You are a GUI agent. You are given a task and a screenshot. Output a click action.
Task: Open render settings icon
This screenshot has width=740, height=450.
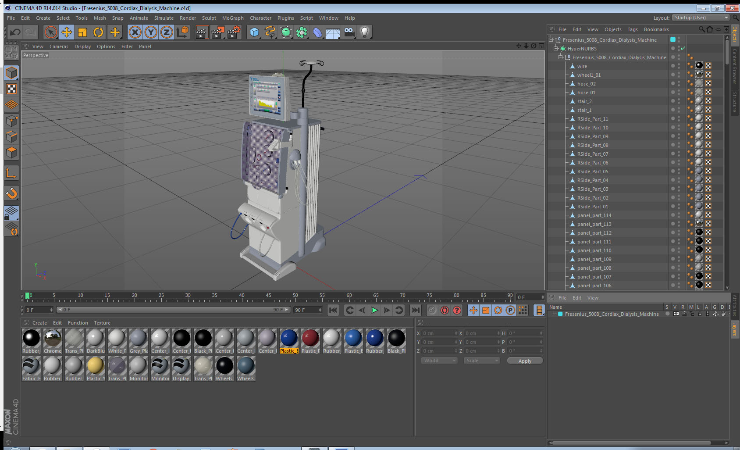pyautogui.click(x=234, y=32)
